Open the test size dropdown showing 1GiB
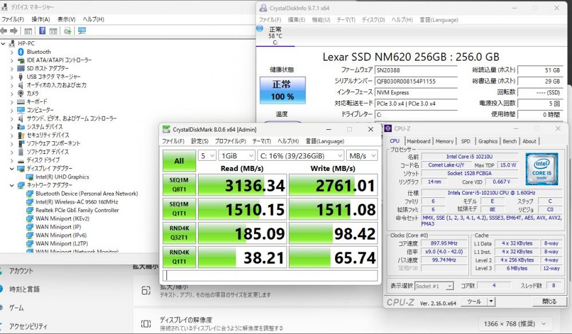 click(x=236, y=156)
